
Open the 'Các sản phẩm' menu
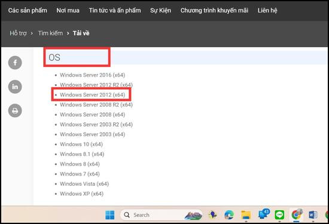pyautogui.click(x=28, y=10)
